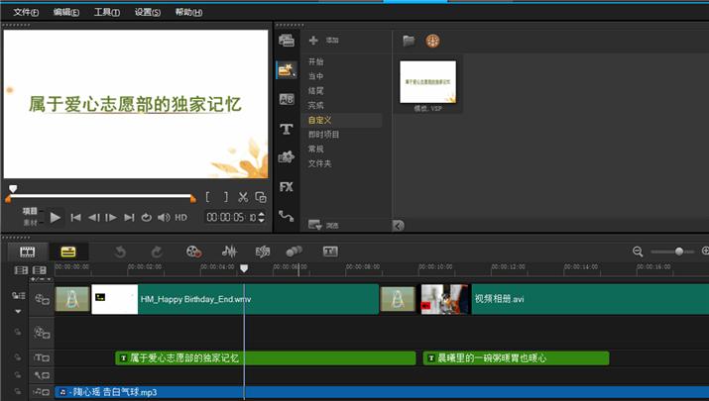The image size is (709, 401).
Task: Adjust the timecode stepper arrows
Action: coord(261,217)
